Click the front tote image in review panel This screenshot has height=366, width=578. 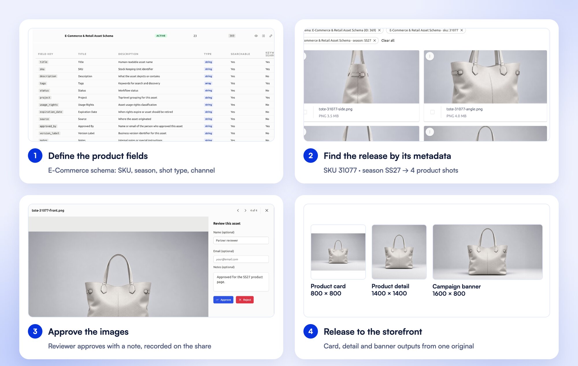tap(118, 274)
